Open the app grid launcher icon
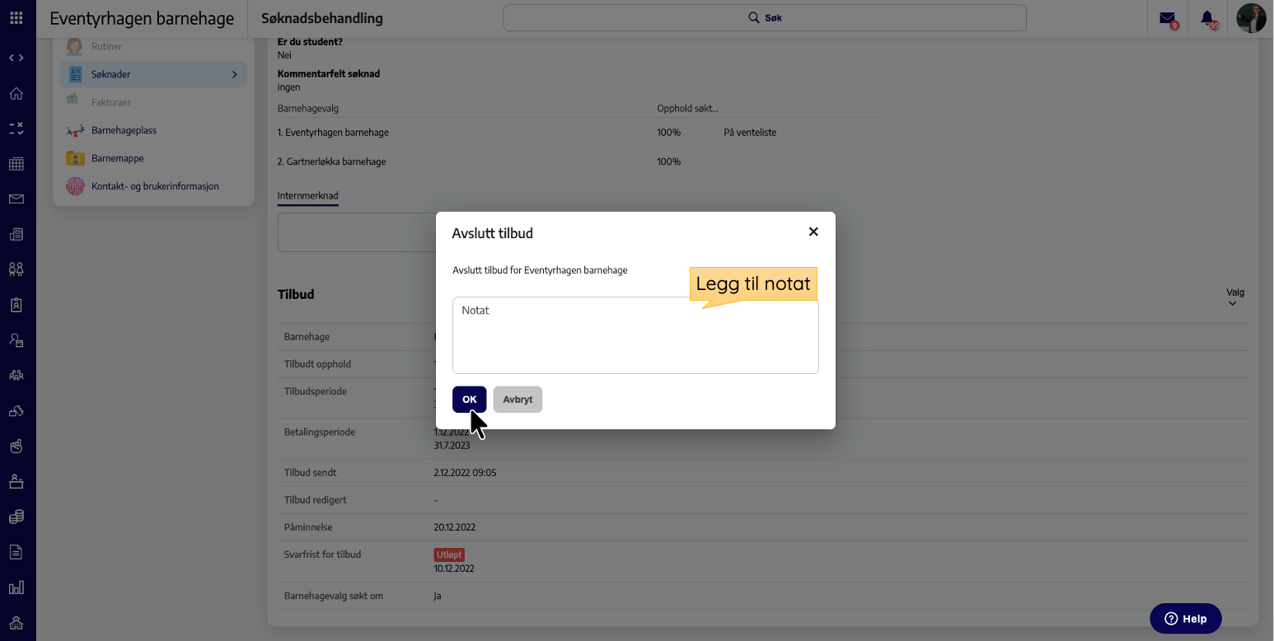 pyautogui.click(x=16, y=17)
